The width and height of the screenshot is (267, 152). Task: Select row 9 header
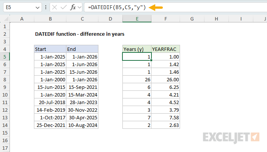click(x=5, y=87)
